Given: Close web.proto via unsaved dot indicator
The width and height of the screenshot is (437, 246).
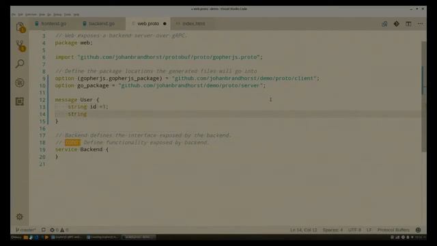Looking at the screenshot, I should (x=165, y=24).
